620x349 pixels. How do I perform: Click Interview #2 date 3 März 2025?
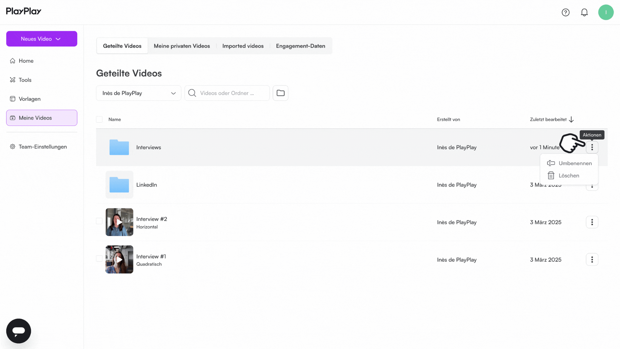[546, 222]
